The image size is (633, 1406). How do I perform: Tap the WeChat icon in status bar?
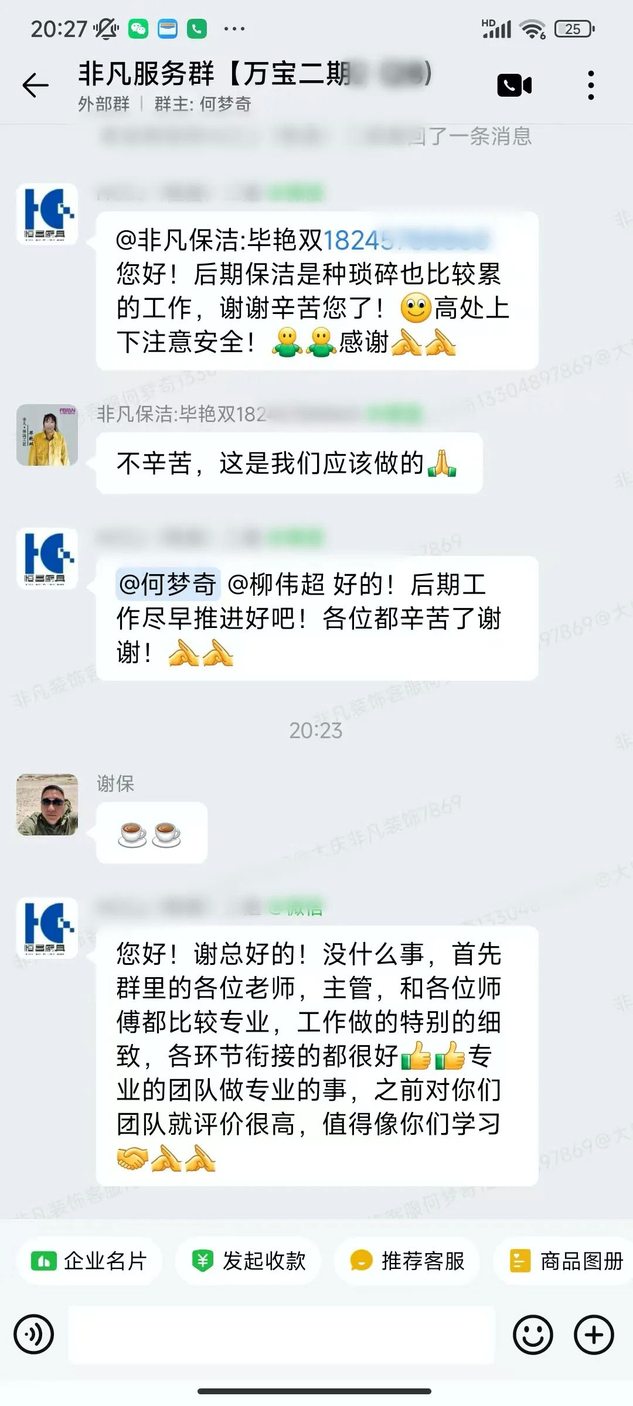(138, 29)
